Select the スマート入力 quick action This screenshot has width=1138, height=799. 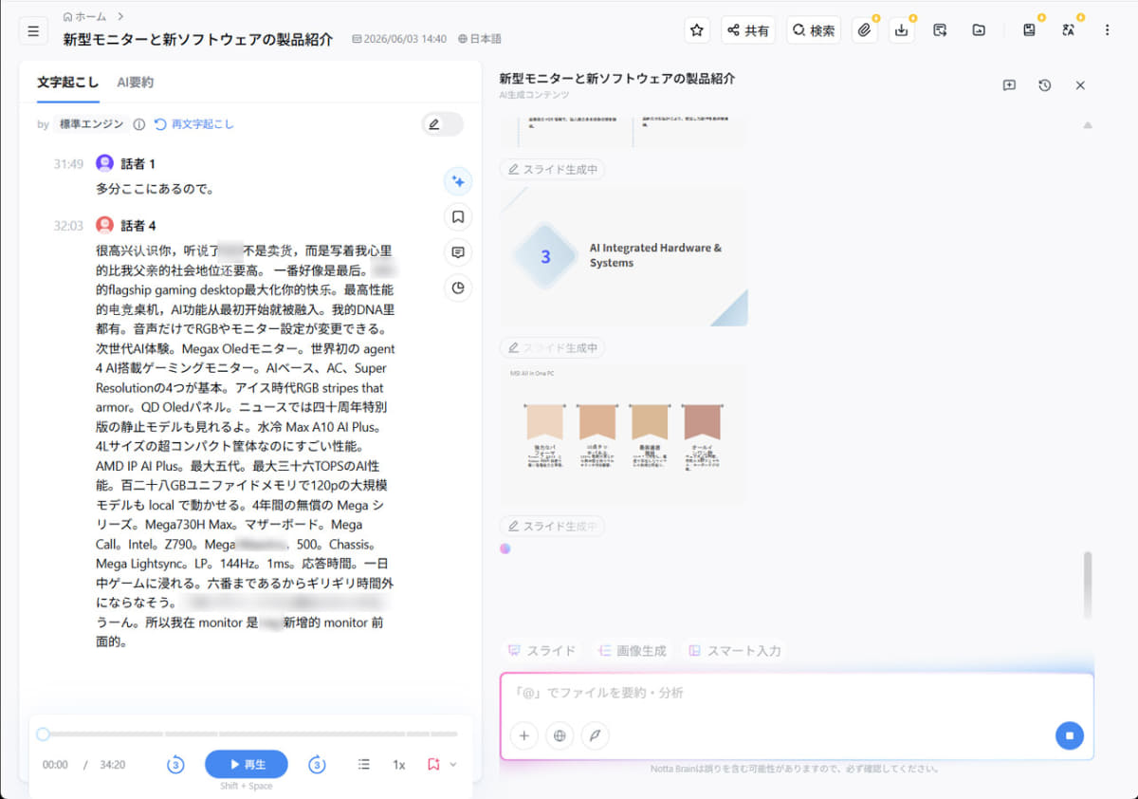coord(735,651)
